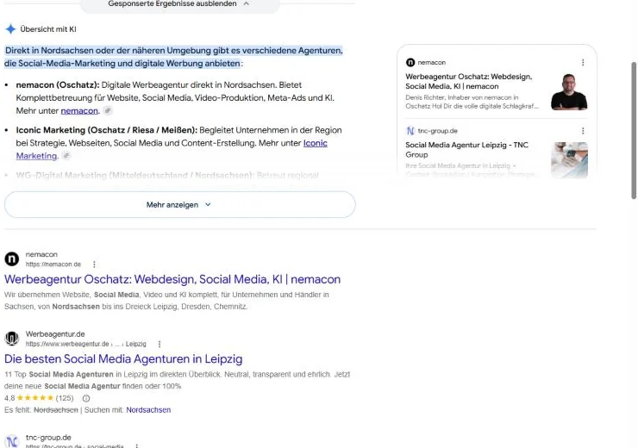
Task: Open Die besten Social Media Agenturen in Leipzig
Action: click(123, 359)
